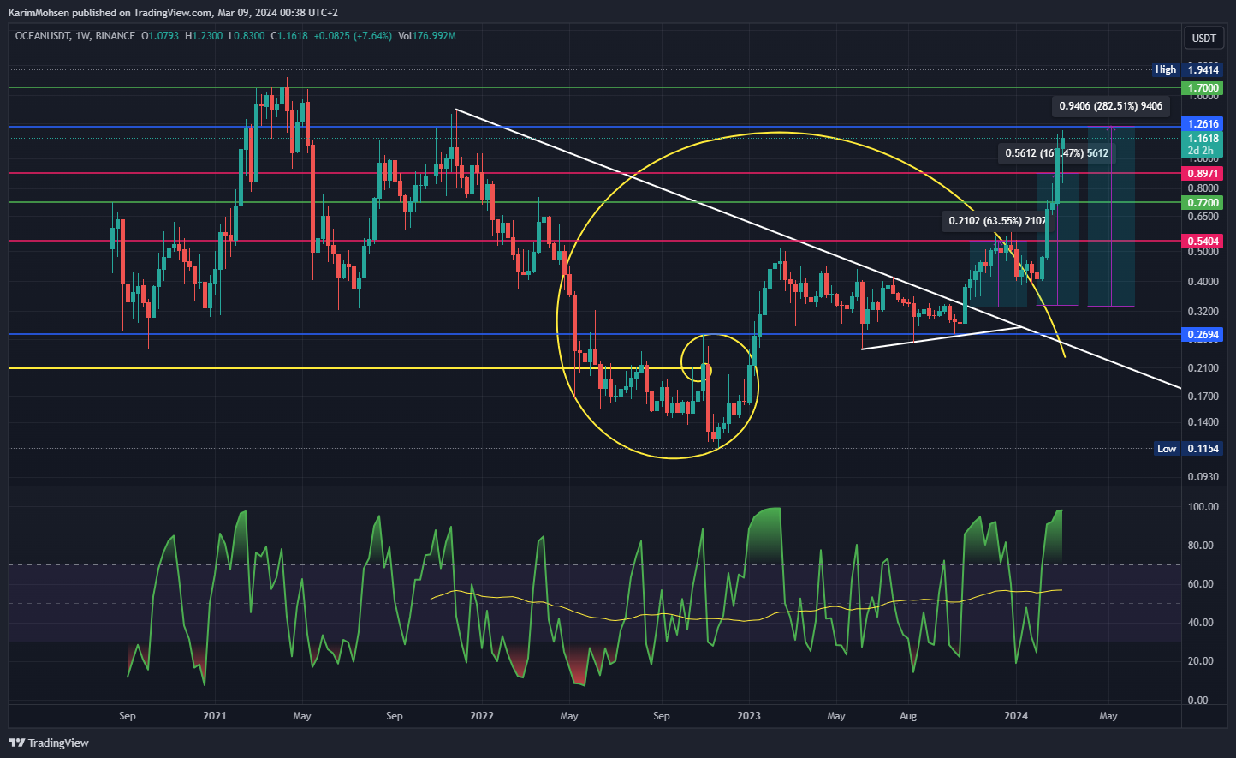Open the USDT currency selector
The width and height of the screenshot is (1236, 758).
(1203, 38)
